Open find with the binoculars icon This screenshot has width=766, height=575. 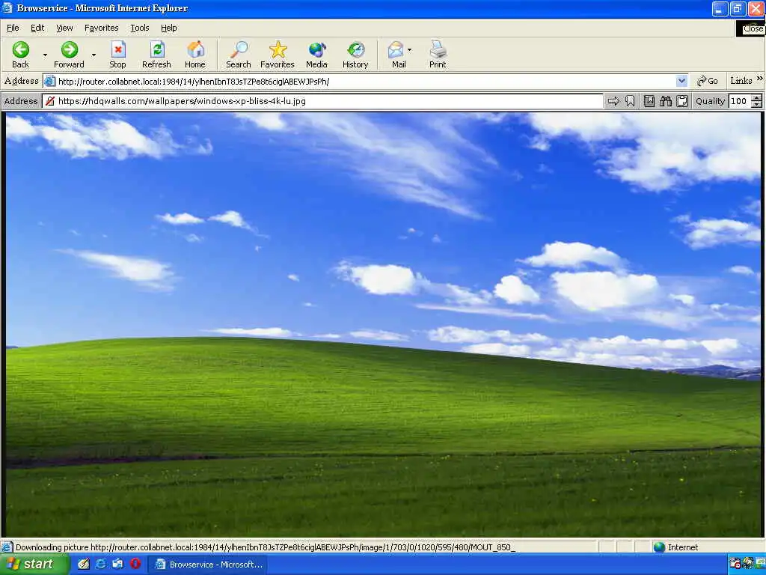coord(666,101)
